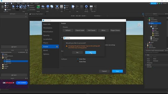Activate the Rotate tool
The image size is (168, 94).
25,7
